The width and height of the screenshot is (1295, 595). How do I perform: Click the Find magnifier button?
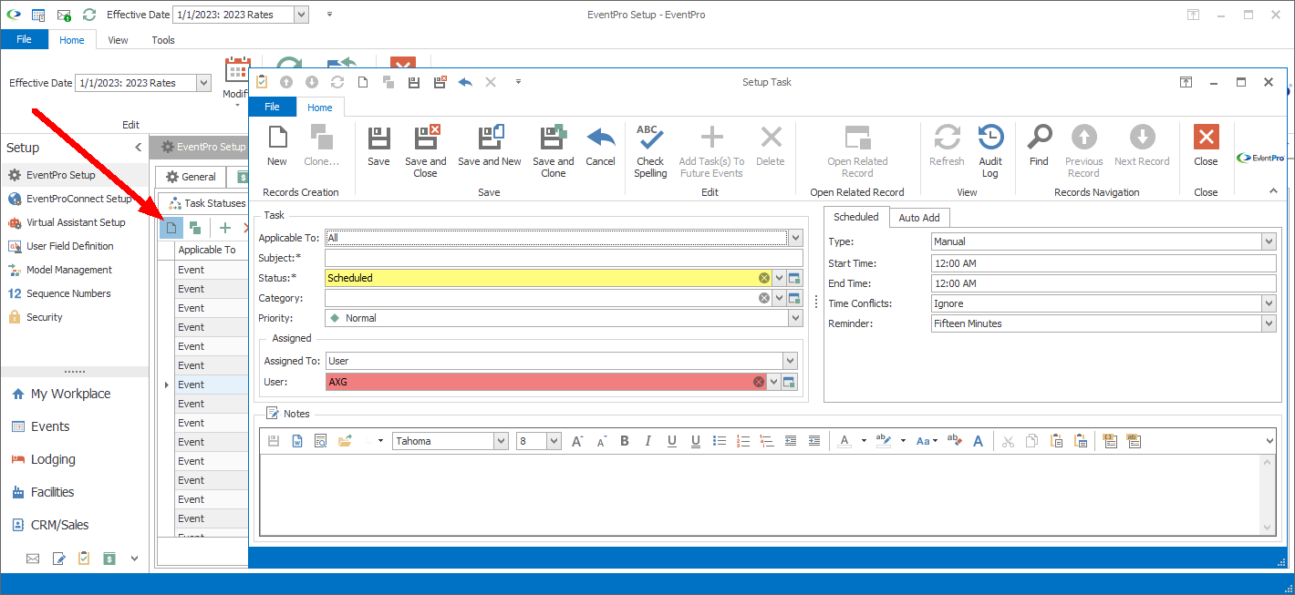point(1039,147)
